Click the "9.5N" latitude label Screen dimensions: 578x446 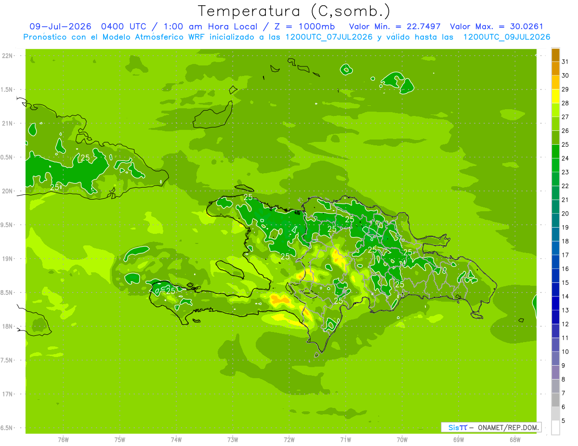click(x=8, y=225)
